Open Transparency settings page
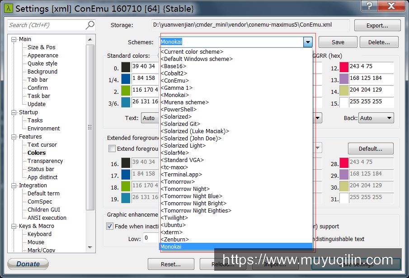Screen dimensions: 409x278 tap(45, 161)
